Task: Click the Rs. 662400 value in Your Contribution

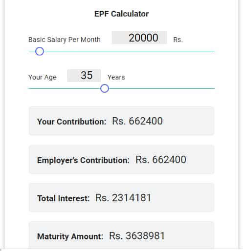Action: click(x=137, y=121)
